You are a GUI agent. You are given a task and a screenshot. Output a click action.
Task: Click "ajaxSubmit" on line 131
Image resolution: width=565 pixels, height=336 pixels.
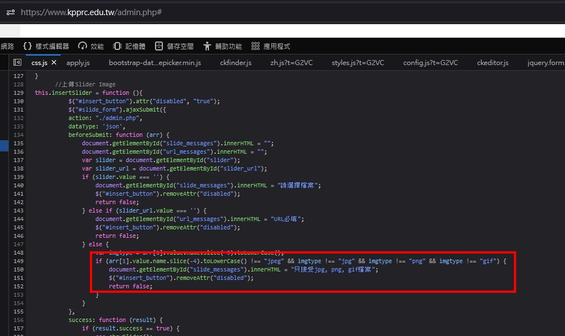pyautogui.click(x=142, y=110)
